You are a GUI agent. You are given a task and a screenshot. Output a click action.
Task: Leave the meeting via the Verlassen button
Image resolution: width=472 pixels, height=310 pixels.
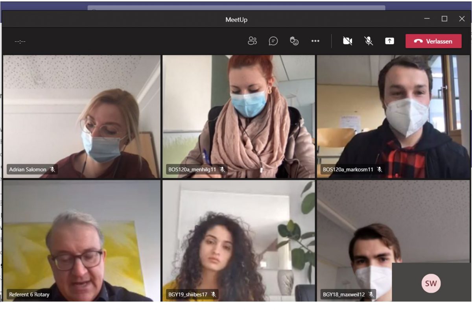[x=433, y=41]
